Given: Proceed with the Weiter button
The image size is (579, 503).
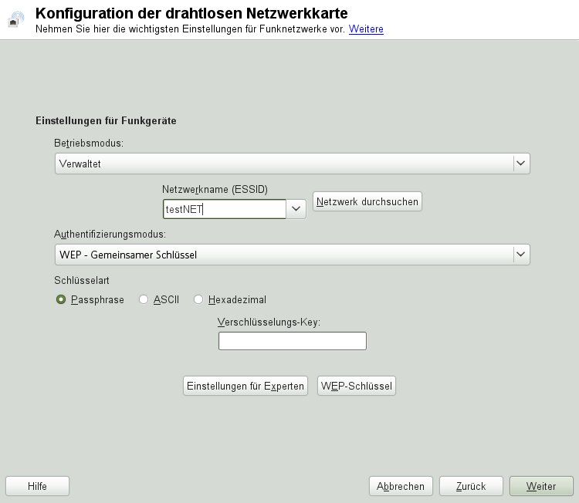Looking at the screenshot, I should pos(541,486).
